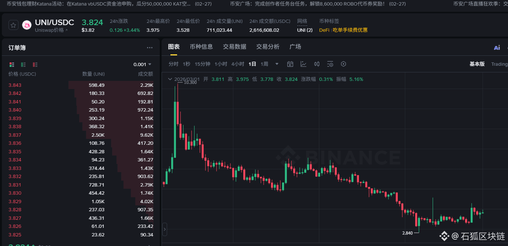Show combined buy and sell order book view

pyautogui.click(x=12, y=65)
